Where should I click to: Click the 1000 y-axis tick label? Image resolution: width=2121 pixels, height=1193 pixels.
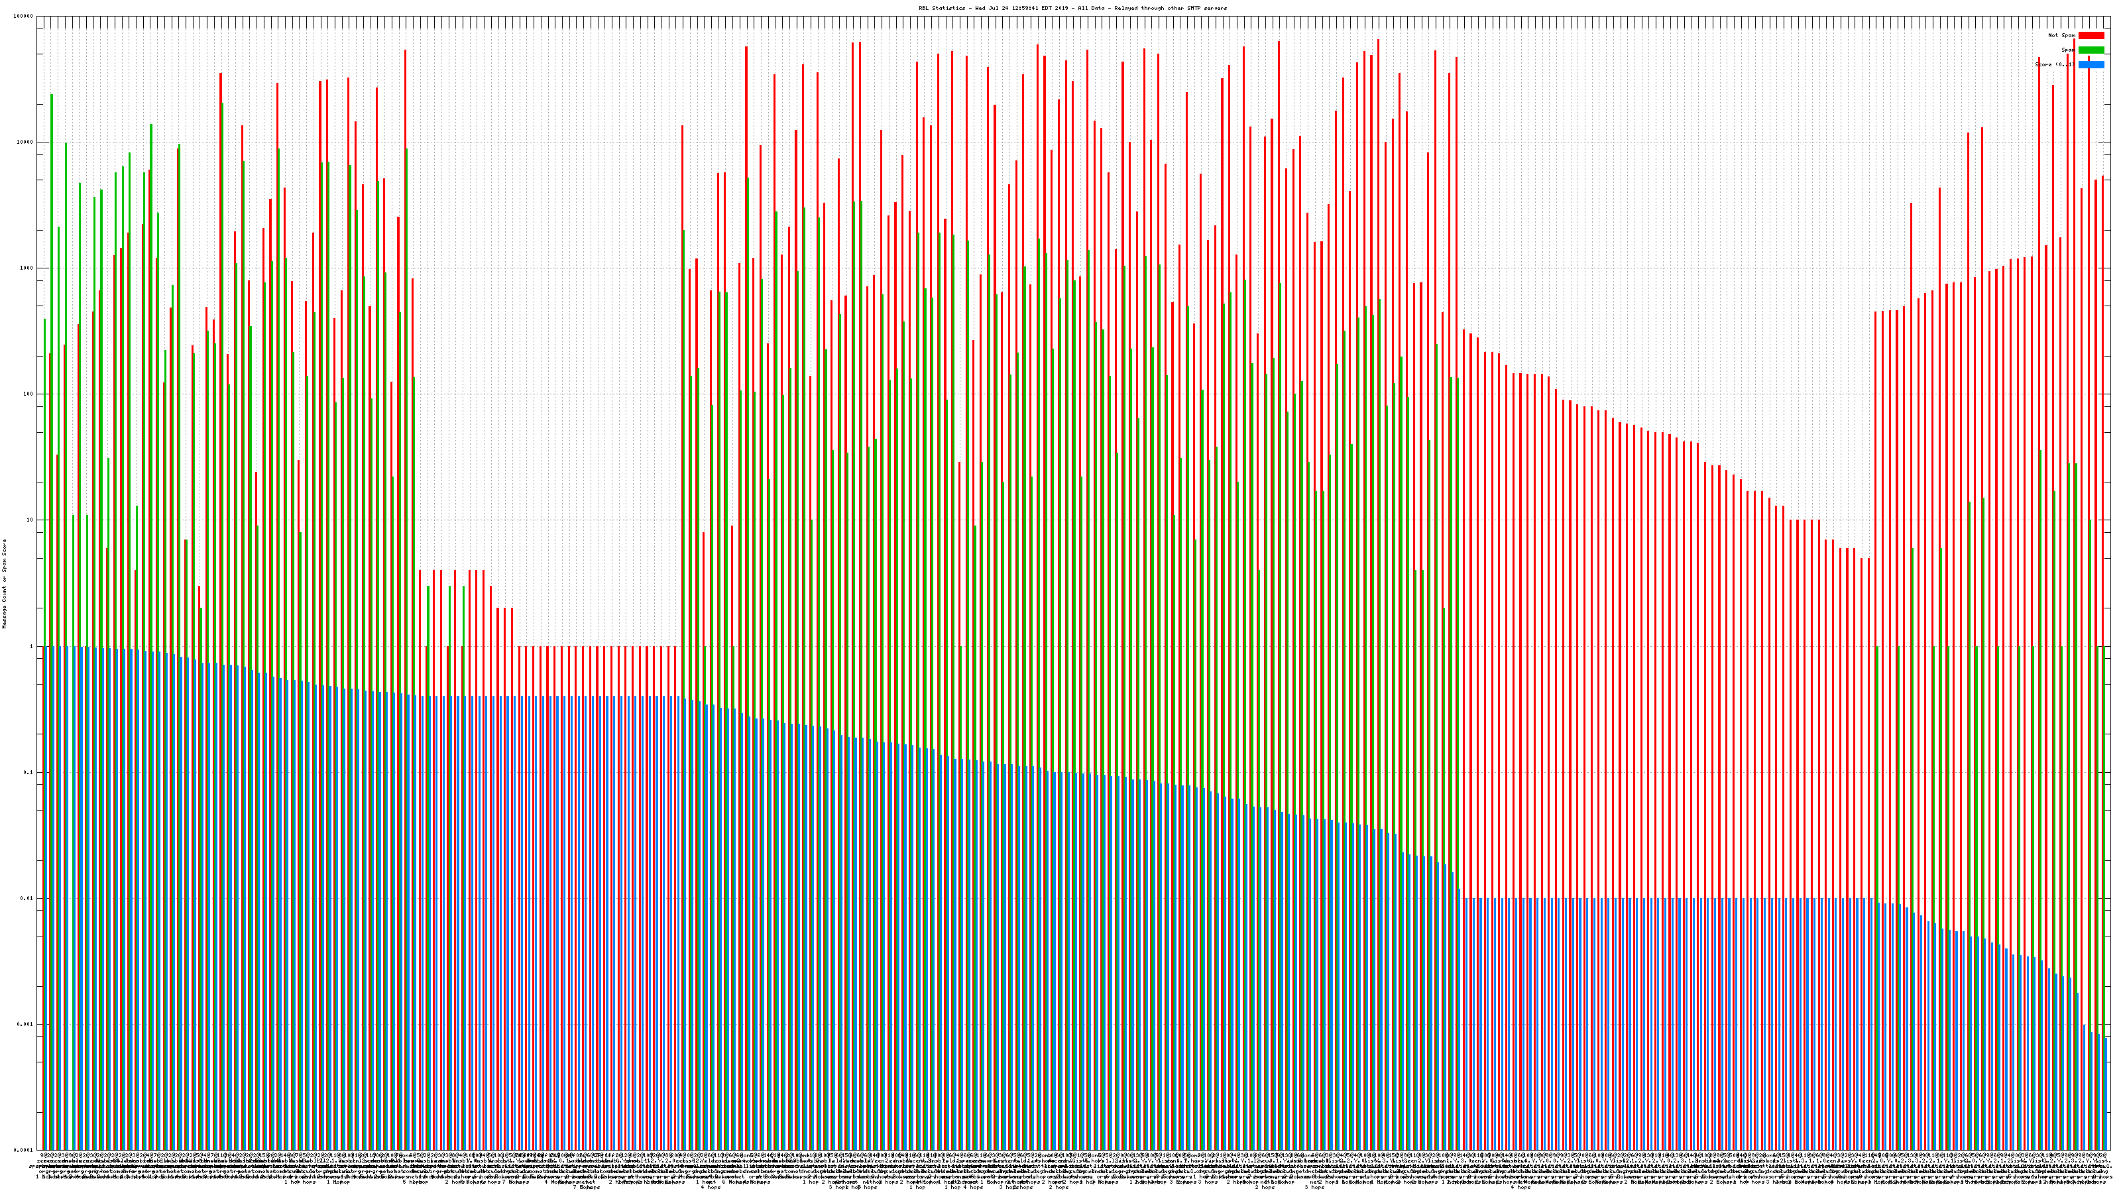[26, 268]
